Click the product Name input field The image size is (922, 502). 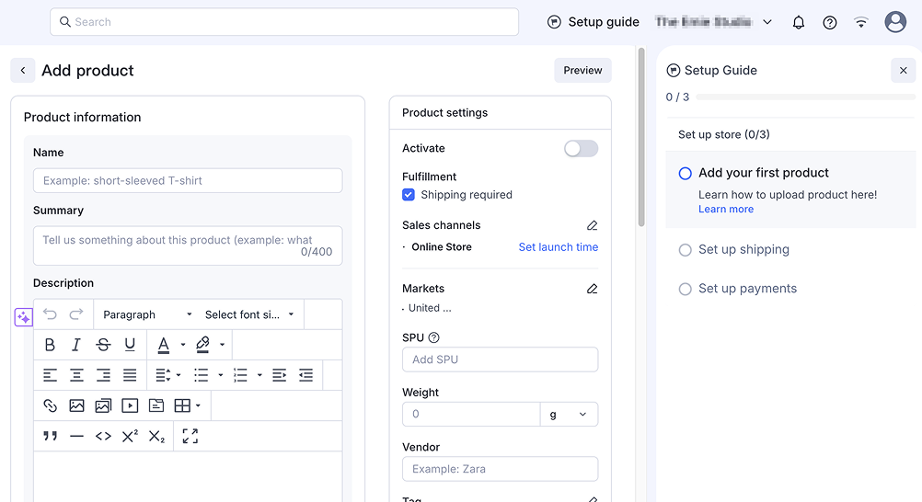[x=188, y=181]
